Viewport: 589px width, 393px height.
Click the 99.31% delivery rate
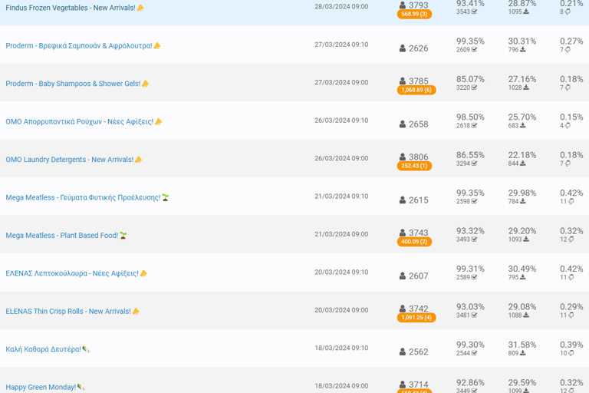(x=470, y=269)
